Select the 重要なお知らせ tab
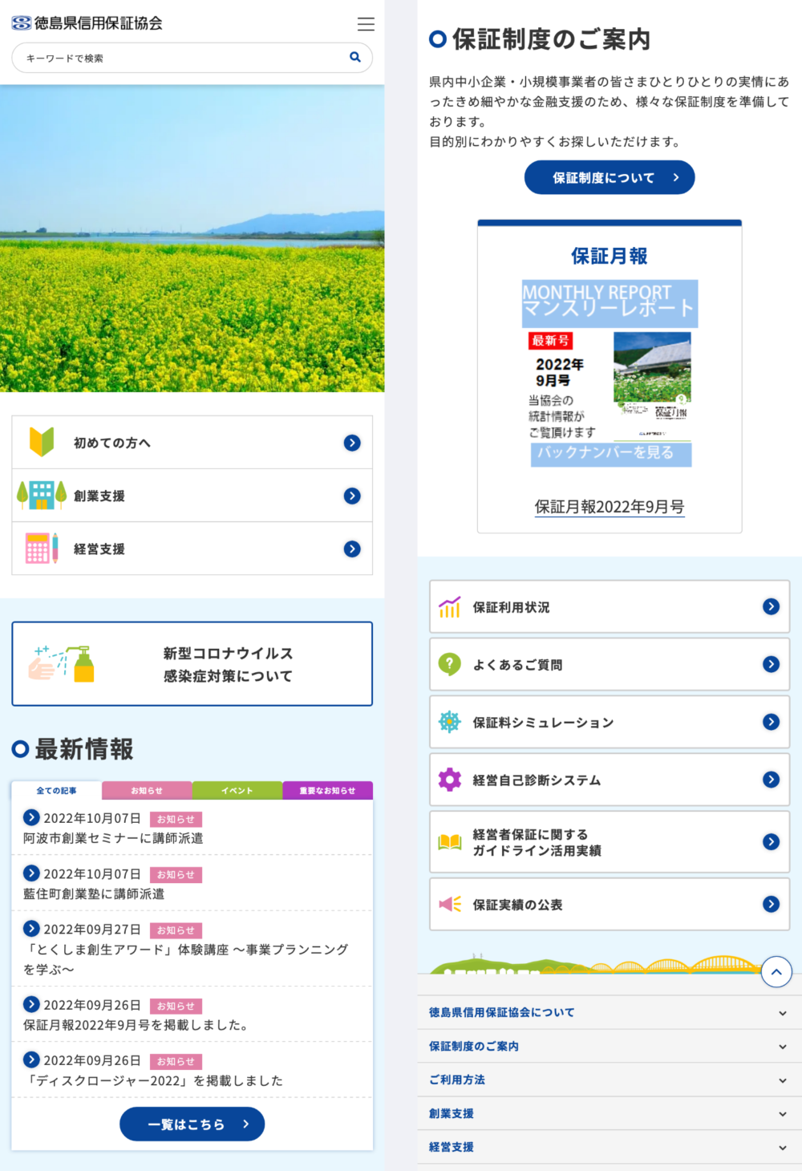 click(327, 791)
